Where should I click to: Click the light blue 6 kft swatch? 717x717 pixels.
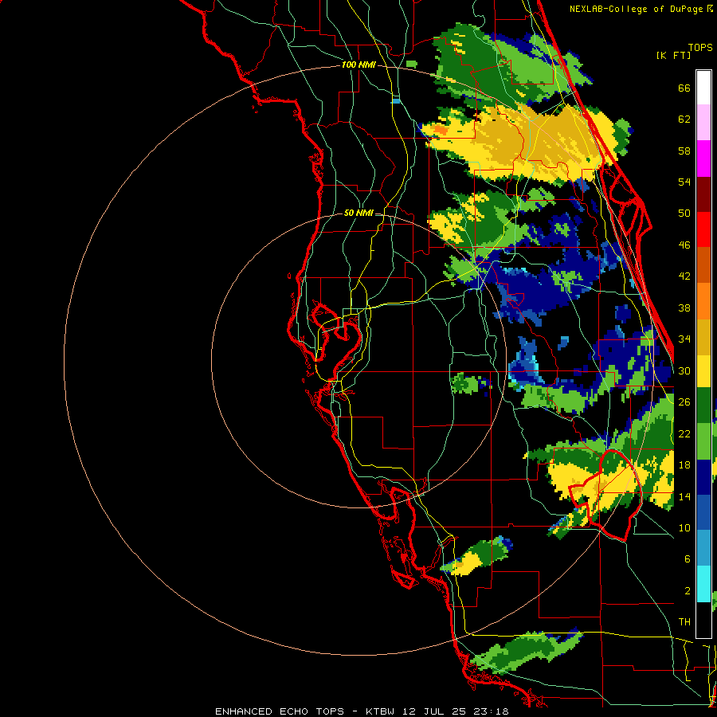pos(703,548)
